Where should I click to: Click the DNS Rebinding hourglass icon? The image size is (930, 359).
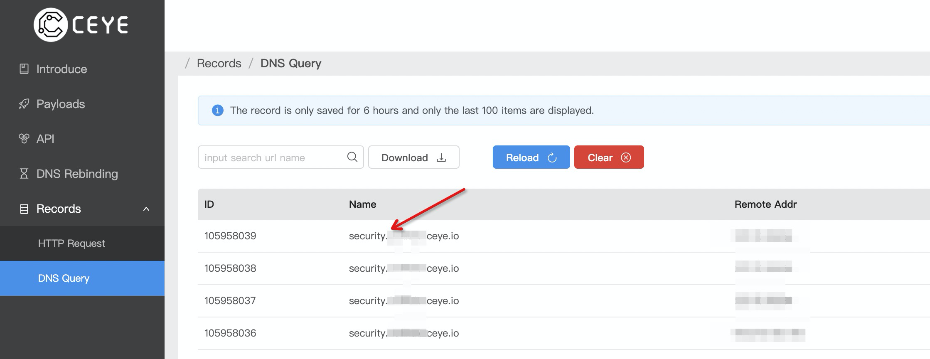tap(24, 174)
